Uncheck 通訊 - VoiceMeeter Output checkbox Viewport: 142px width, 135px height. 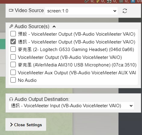(x=13, y=42)
